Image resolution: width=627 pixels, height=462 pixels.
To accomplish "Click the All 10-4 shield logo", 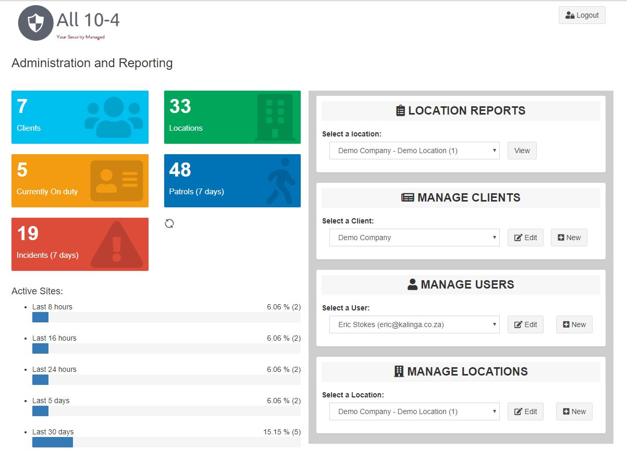I will pyautogui.click(x=35, y=23).
